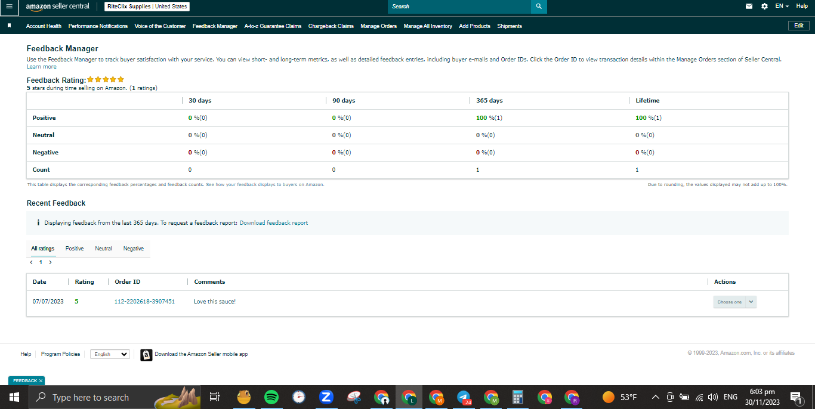The height and width of the screenshot is (409, 815).
Task: Open Task View in the taskbar
Action: pos(215,397)
